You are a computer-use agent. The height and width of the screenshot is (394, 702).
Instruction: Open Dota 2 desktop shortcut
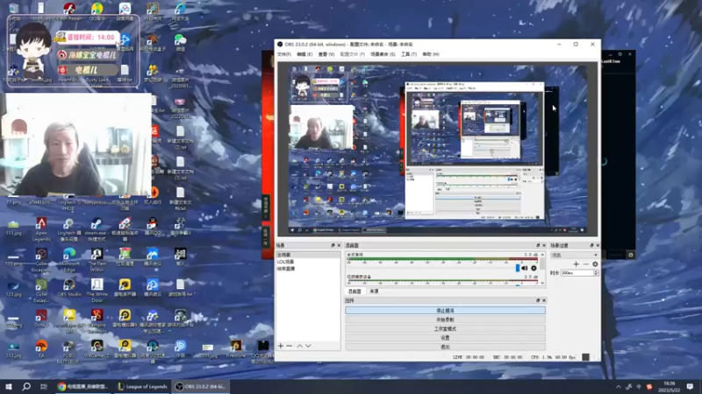click(x=41, y=319)
